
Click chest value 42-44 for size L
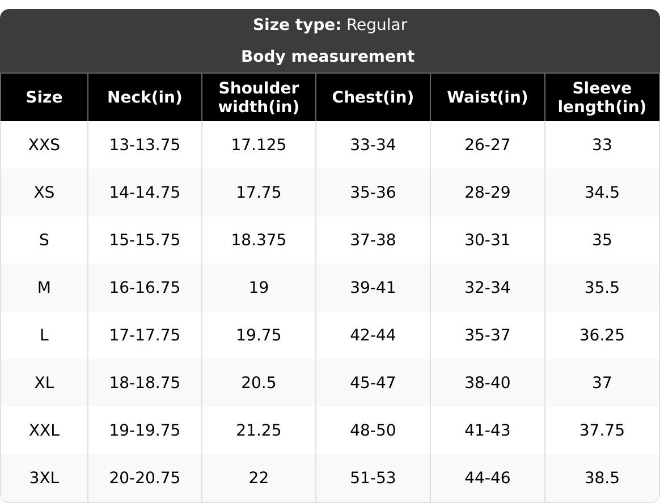(373, 335)
